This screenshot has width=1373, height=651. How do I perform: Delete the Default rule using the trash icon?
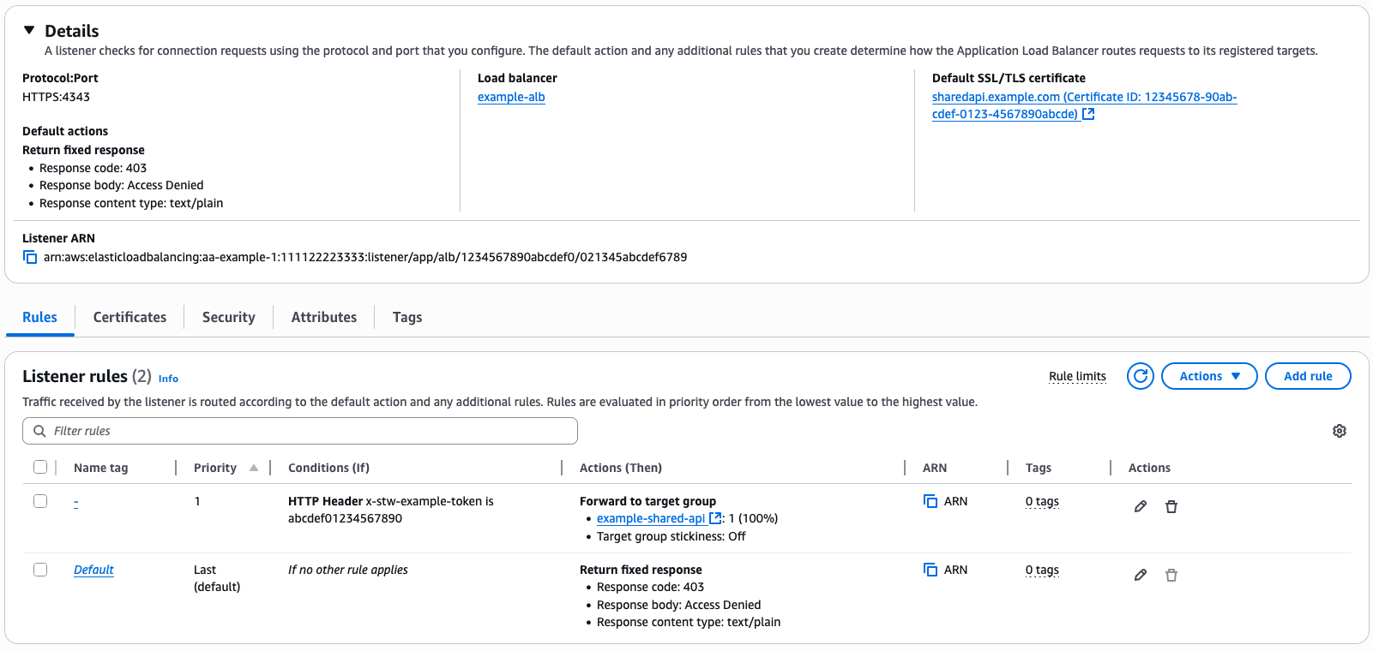(x=1171, y=575)
